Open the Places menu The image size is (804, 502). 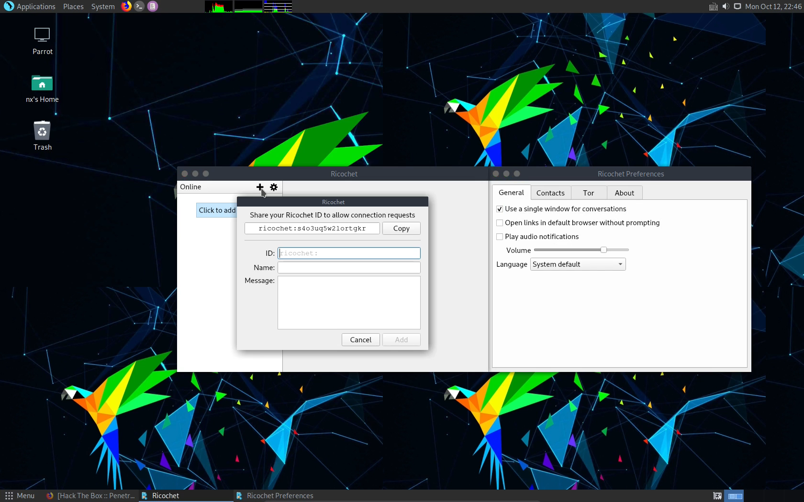(73, 6)
